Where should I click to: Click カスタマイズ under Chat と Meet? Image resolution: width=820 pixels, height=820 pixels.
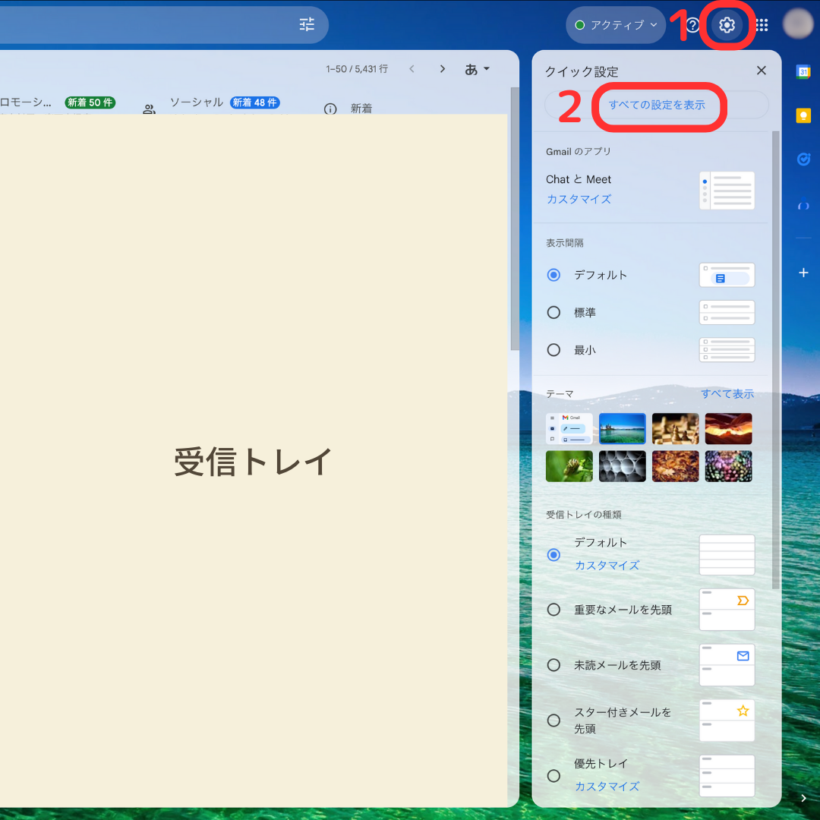(x=579, y=199)
